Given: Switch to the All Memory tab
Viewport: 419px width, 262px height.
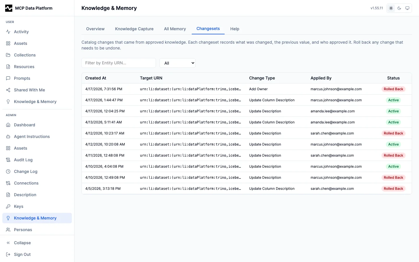Looking at the screenshot, I should (175, 29).
